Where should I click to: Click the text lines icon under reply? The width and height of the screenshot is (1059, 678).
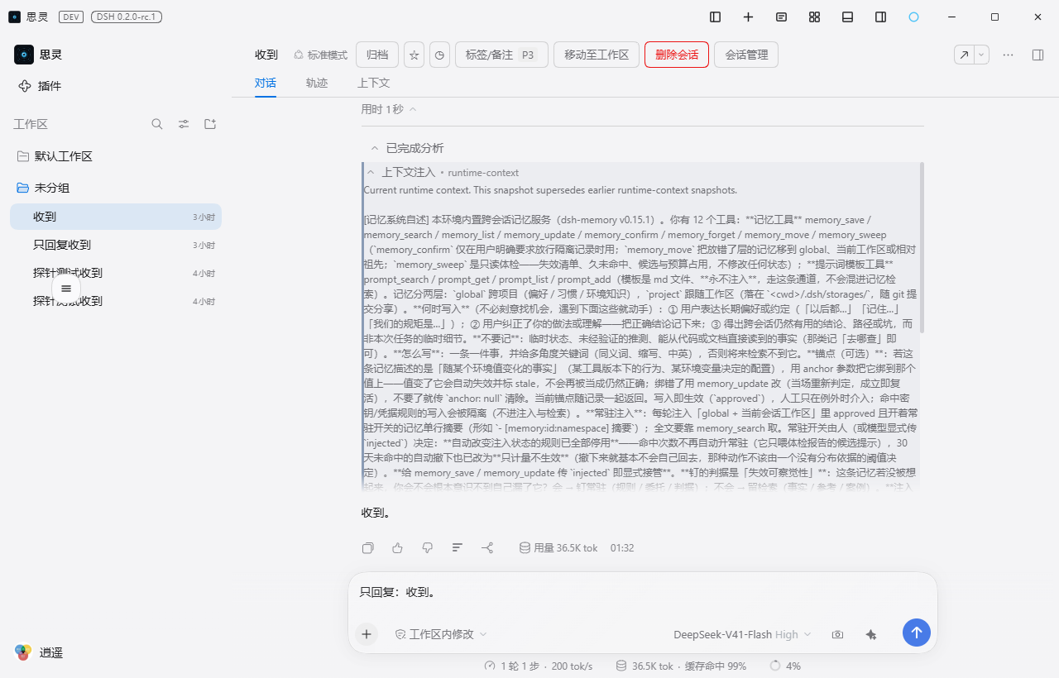click(x=458, y=547)
